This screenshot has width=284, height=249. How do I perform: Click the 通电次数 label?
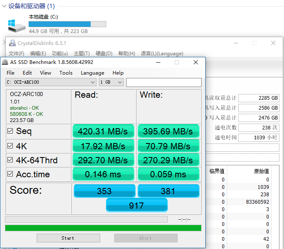(226, 128)
